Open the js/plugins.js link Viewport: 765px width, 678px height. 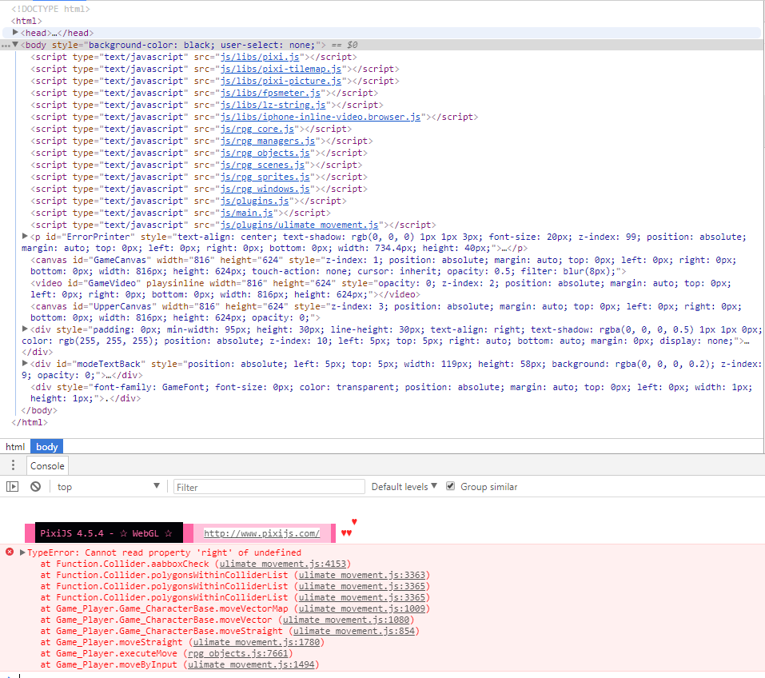click(x=255, y=201)
